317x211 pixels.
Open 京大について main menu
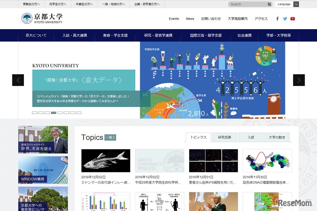[x=36, y=35]
